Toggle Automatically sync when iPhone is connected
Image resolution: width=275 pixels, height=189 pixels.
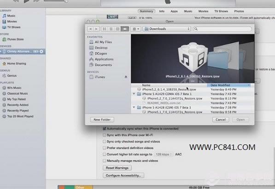[105, 129]
